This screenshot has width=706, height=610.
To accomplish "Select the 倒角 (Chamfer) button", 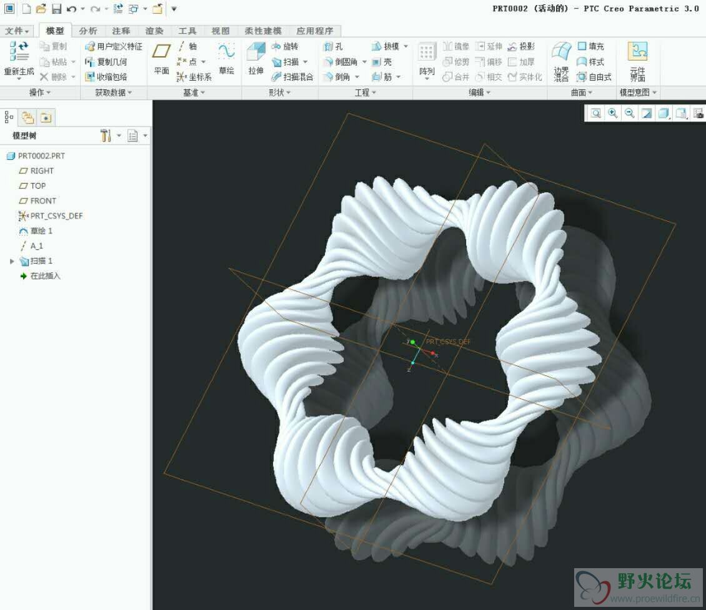I will [x=337, y=77].
